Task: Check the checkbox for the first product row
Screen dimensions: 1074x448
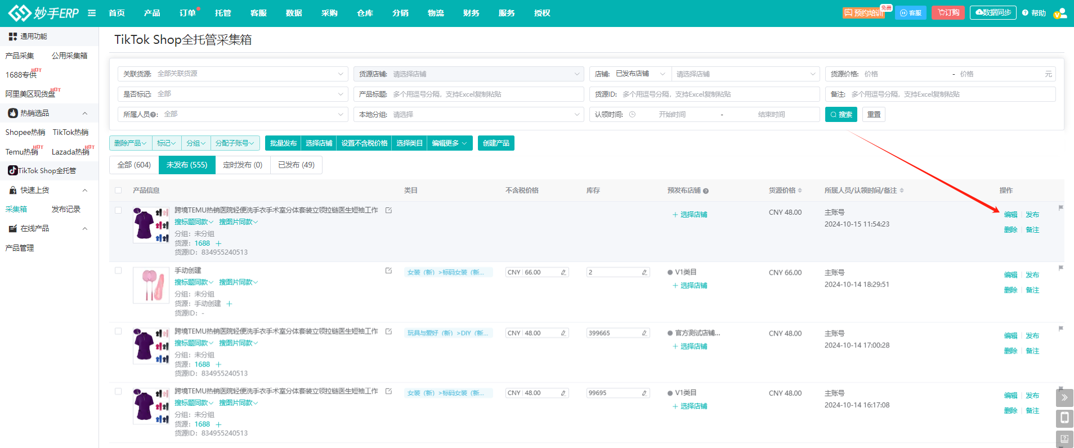Action: 118,210
